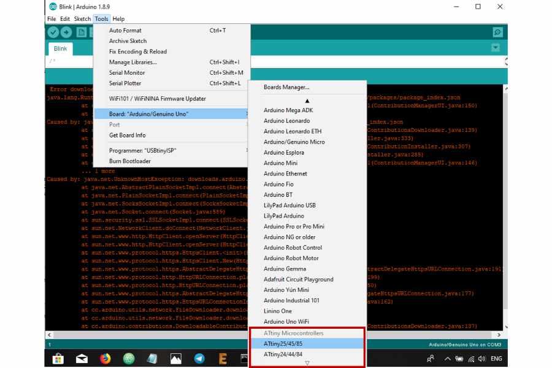
Task: Select Adafruit Circuit Playground board
Action: 307,279
